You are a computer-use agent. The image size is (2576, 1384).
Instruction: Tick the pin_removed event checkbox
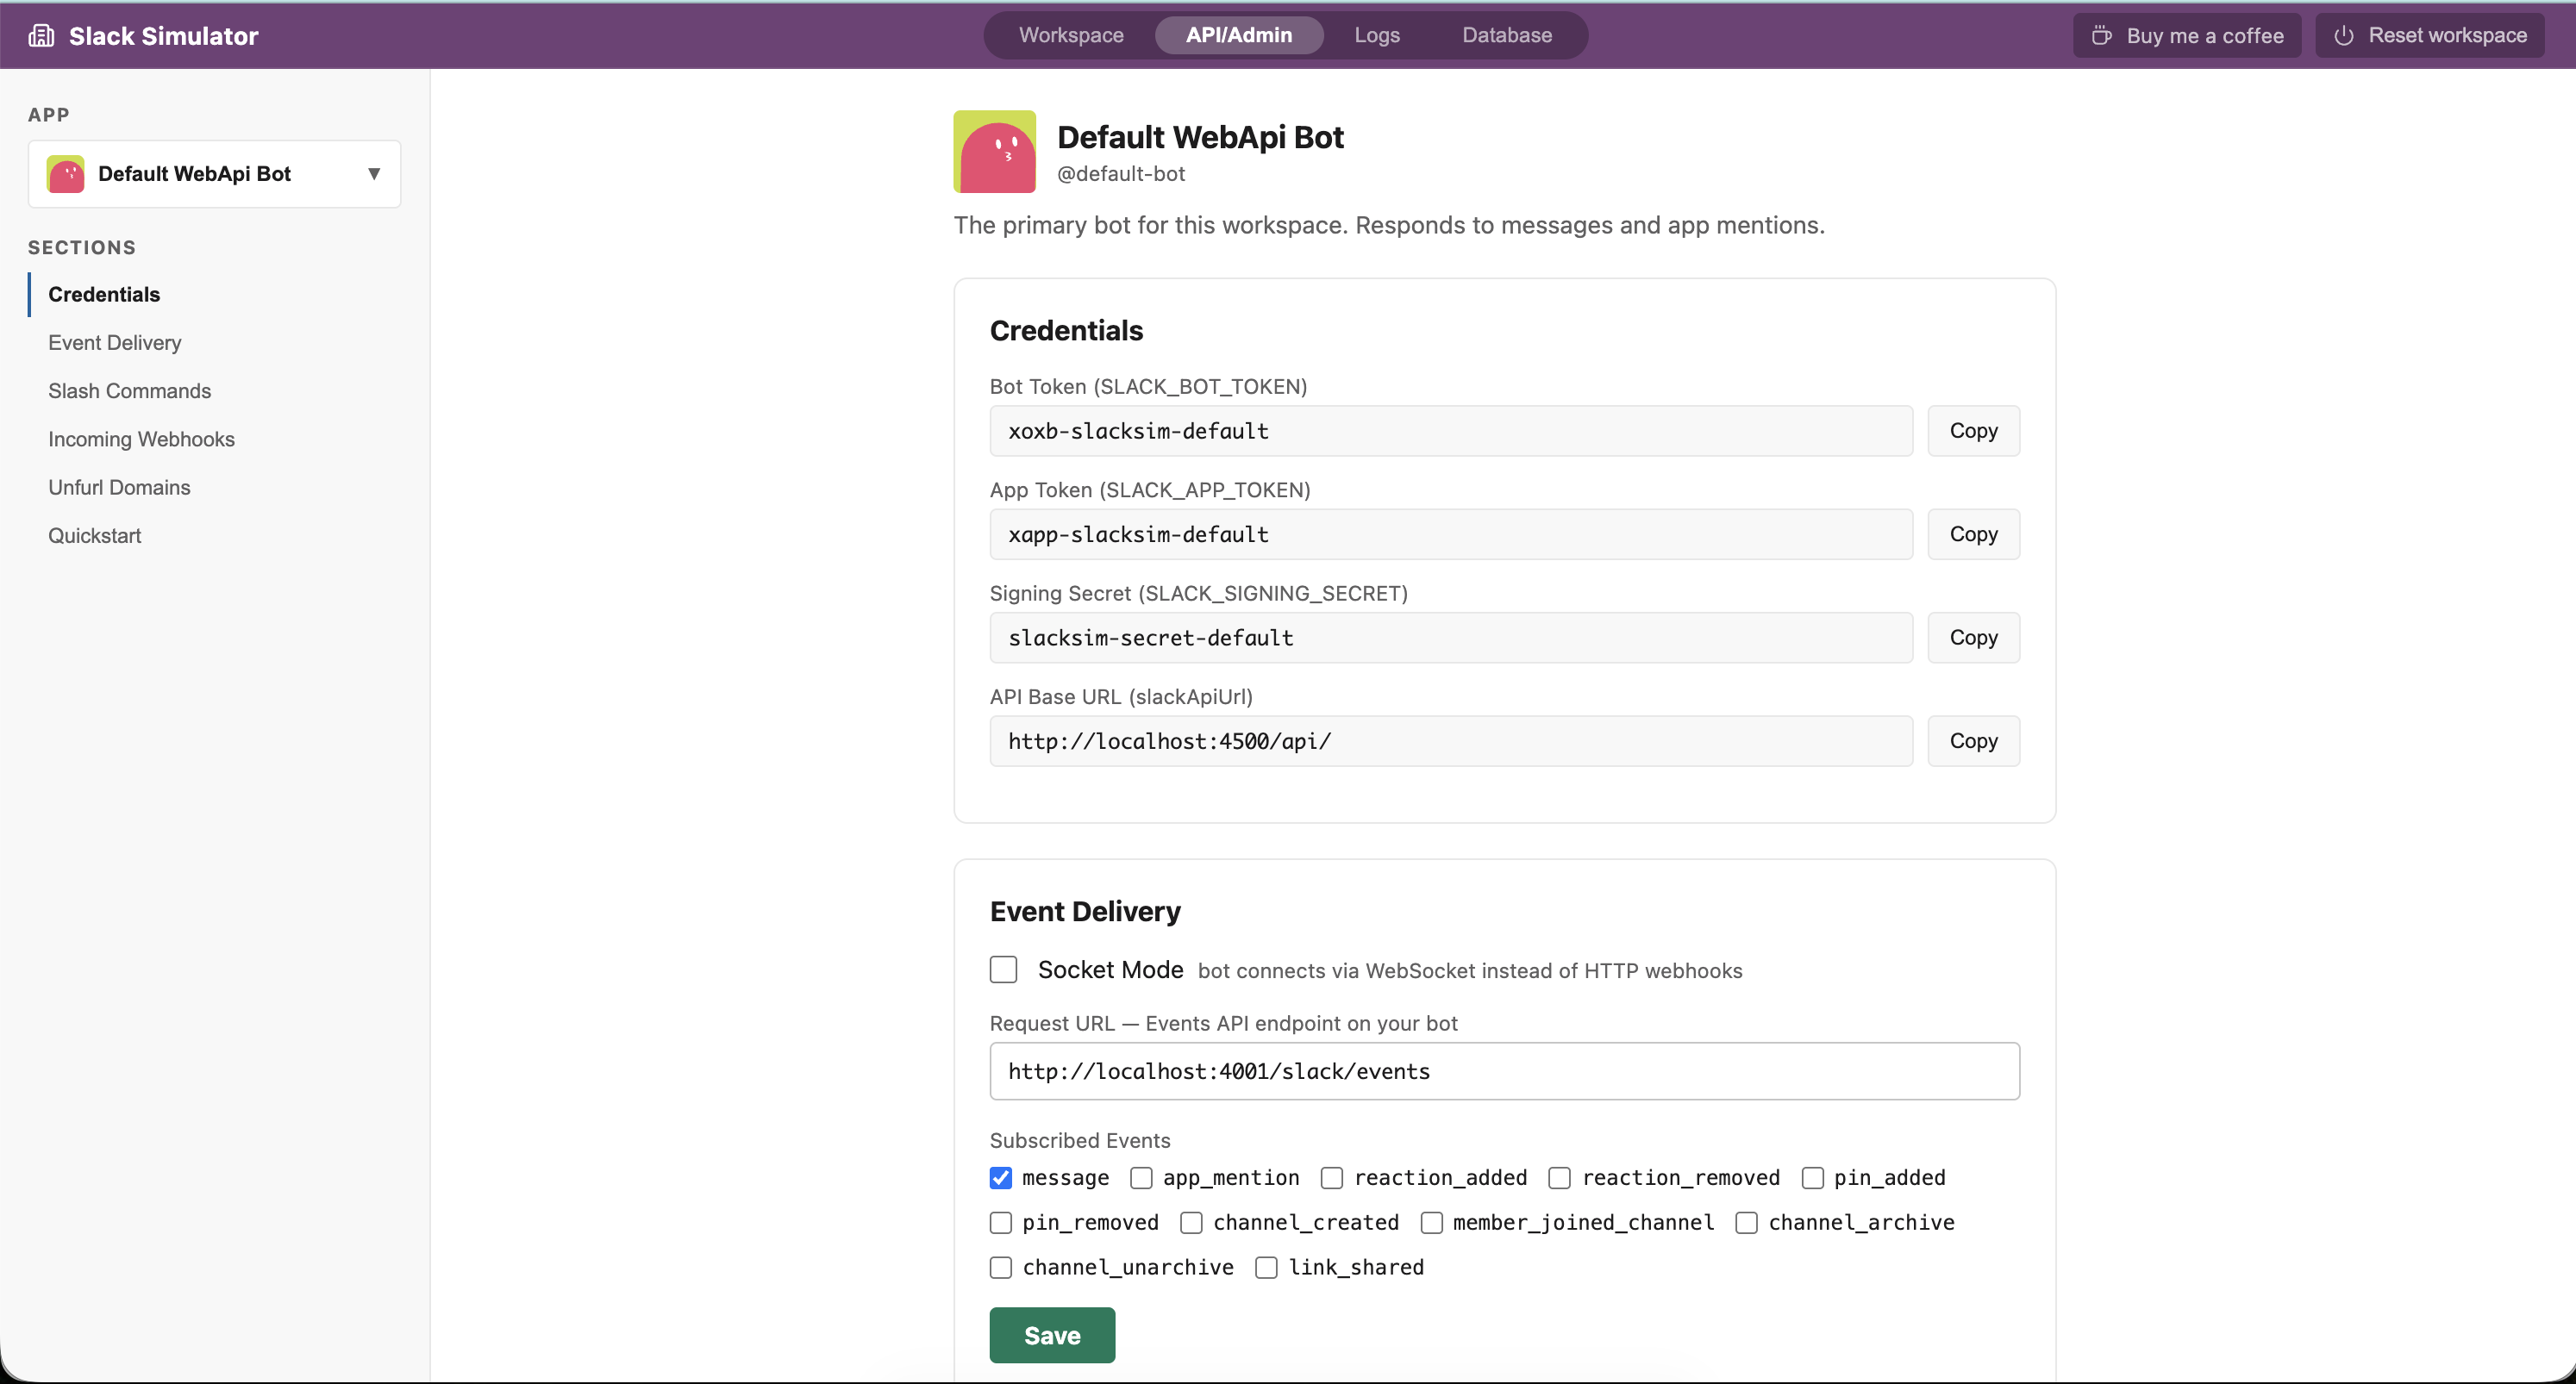click(1001, 1223)
